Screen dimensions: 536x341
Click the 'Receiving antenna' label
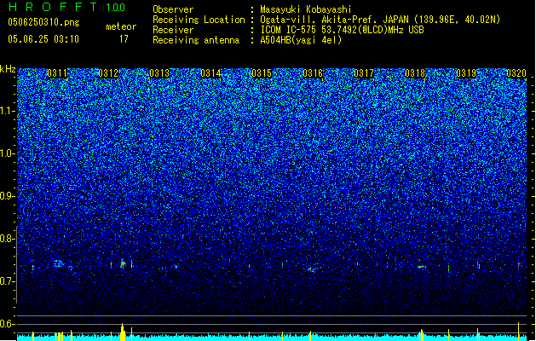pos(196,40)
